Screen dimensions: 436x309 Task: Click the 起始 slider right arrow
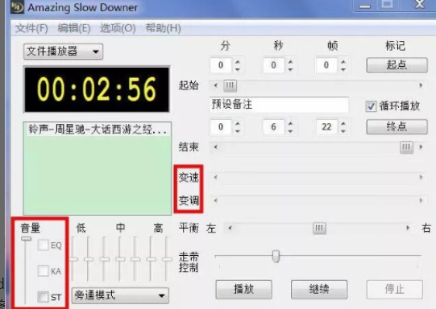[421, 85]
